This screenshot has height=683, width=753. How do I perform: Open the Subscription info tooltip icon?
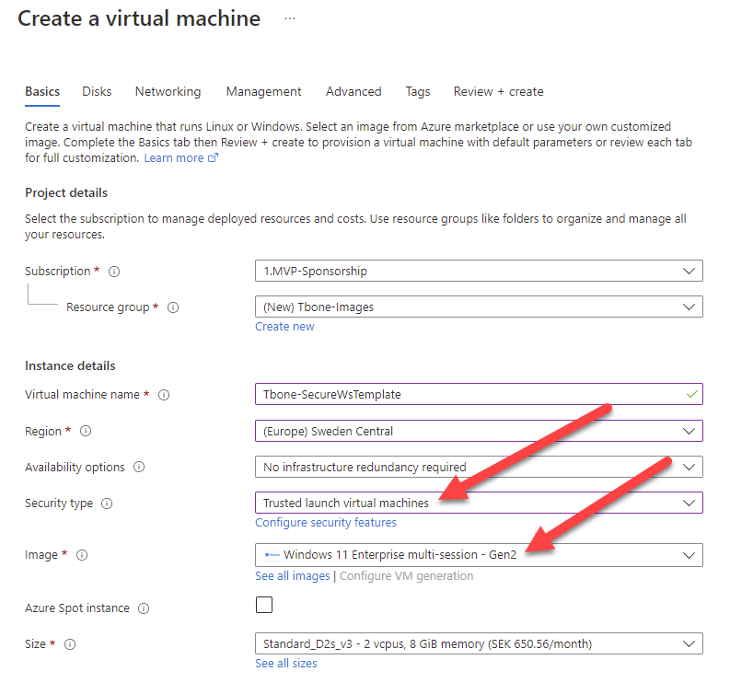pos(112,271)
